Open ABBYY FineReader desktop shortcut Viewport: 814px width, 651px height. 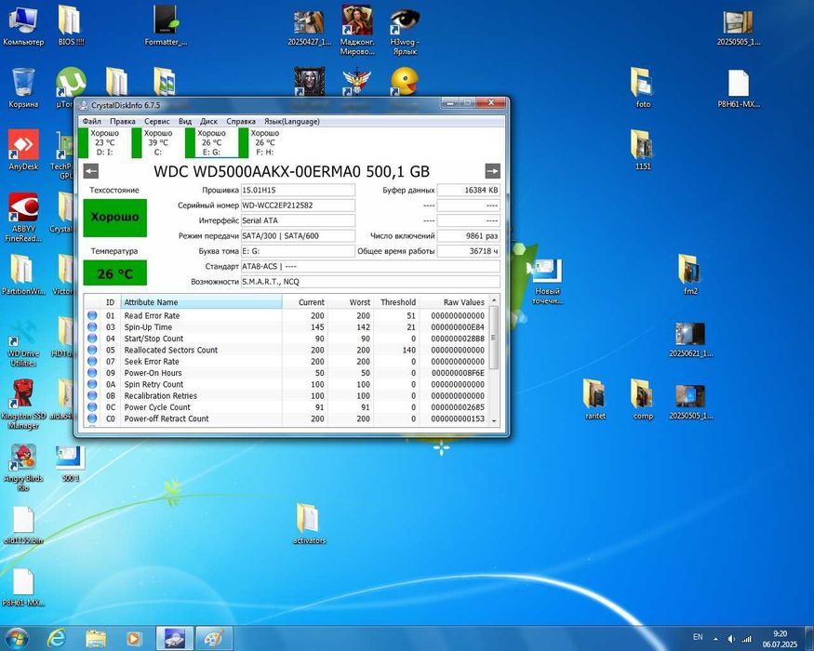point(23,217)
